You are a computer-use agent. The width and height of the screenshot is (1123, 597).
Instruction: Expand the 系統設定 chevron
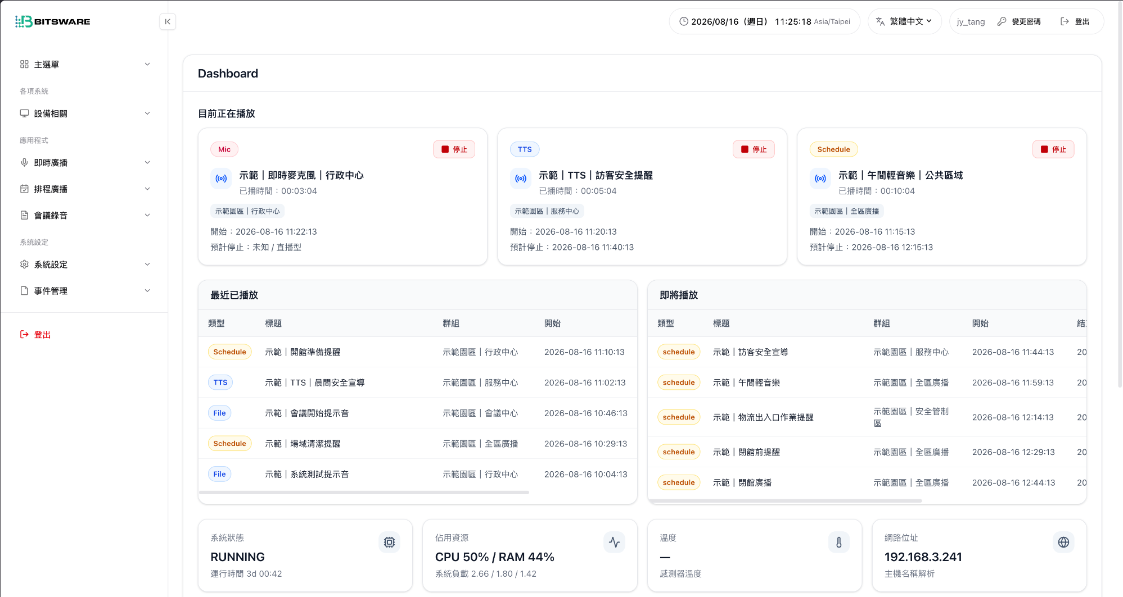tap(147, 264)
